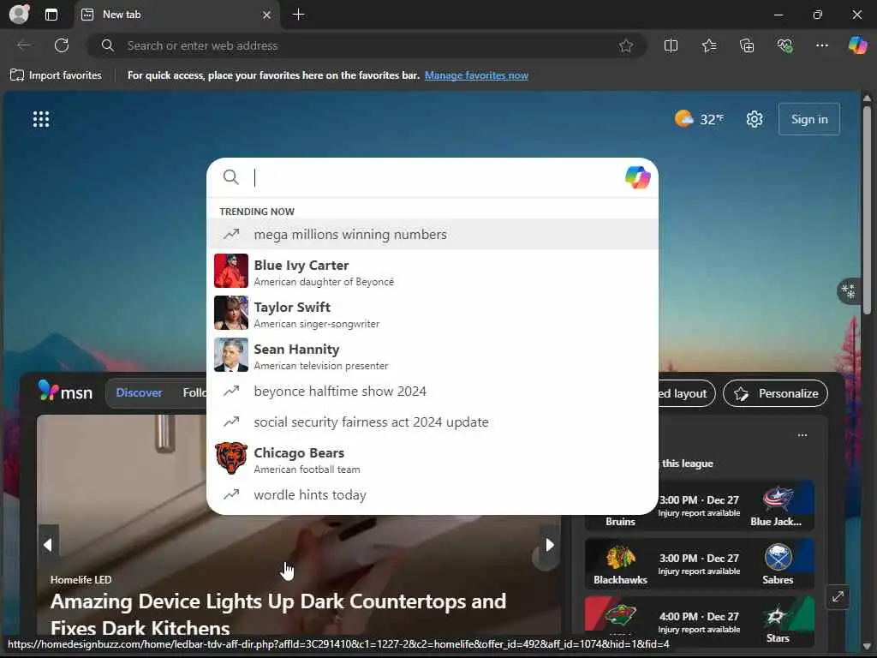This screenshot has height=658, width=877.
Task: Click the Refresh page button
Action: click(x=62, y=45)
